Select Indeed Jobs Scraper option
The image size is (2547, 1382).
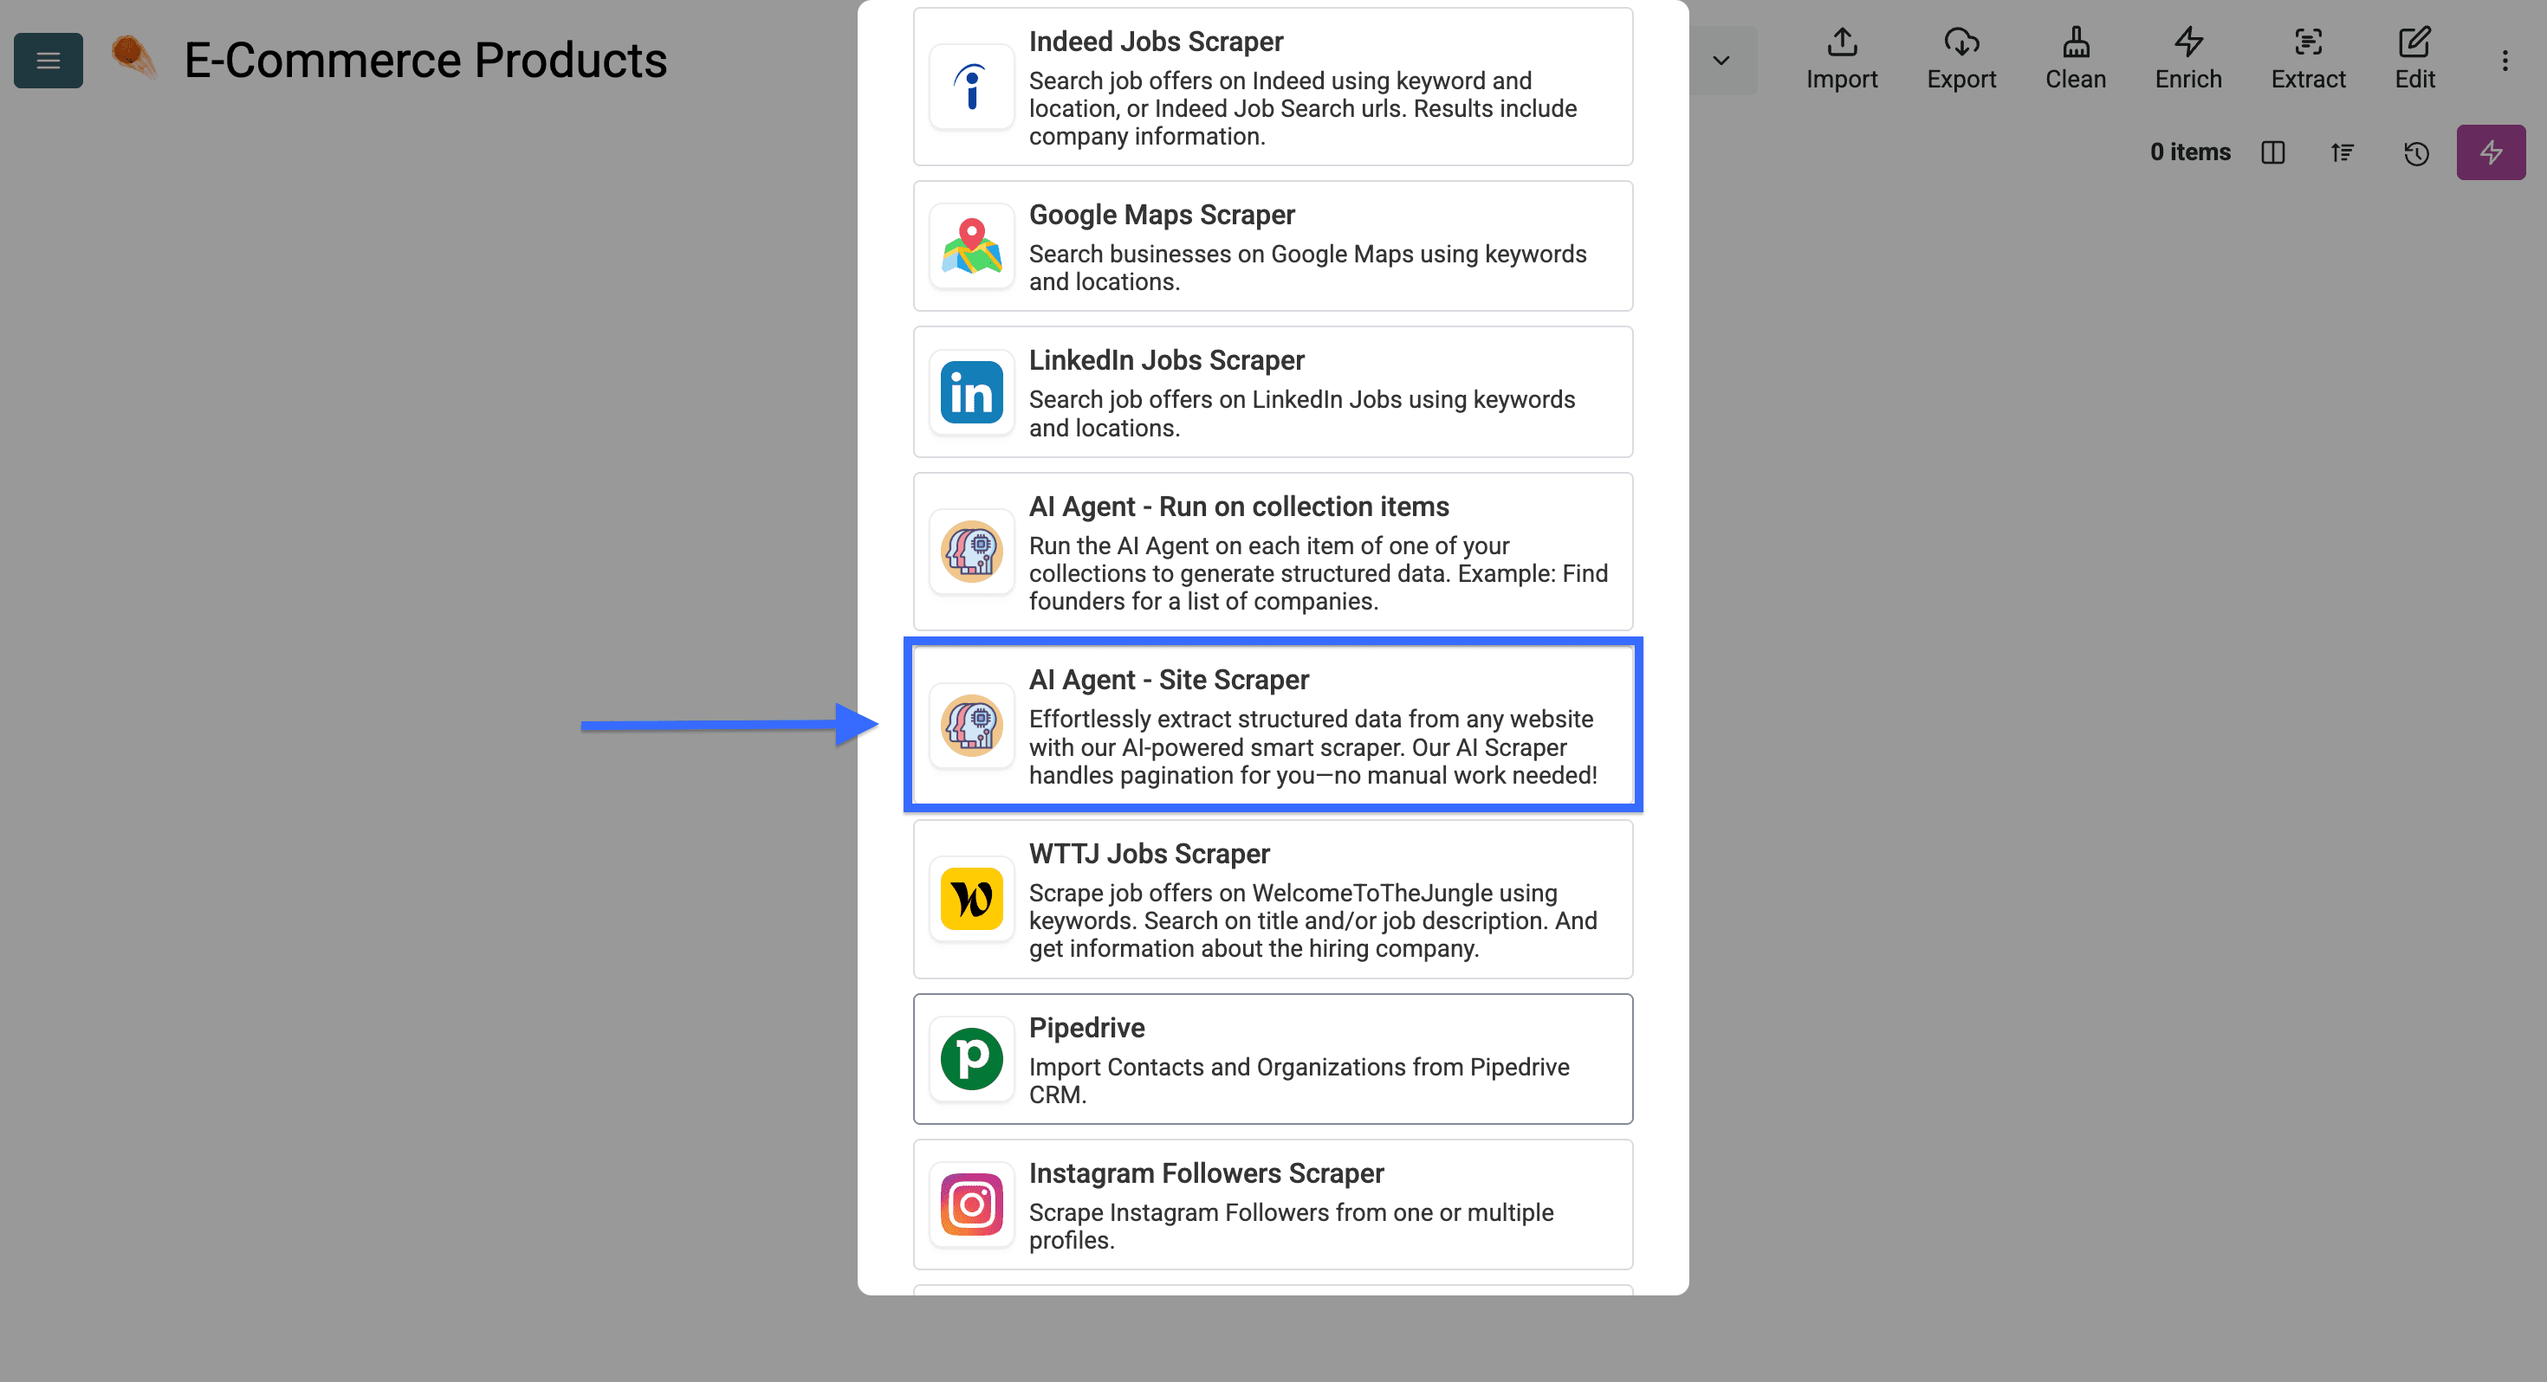[x=1273, y=87]
